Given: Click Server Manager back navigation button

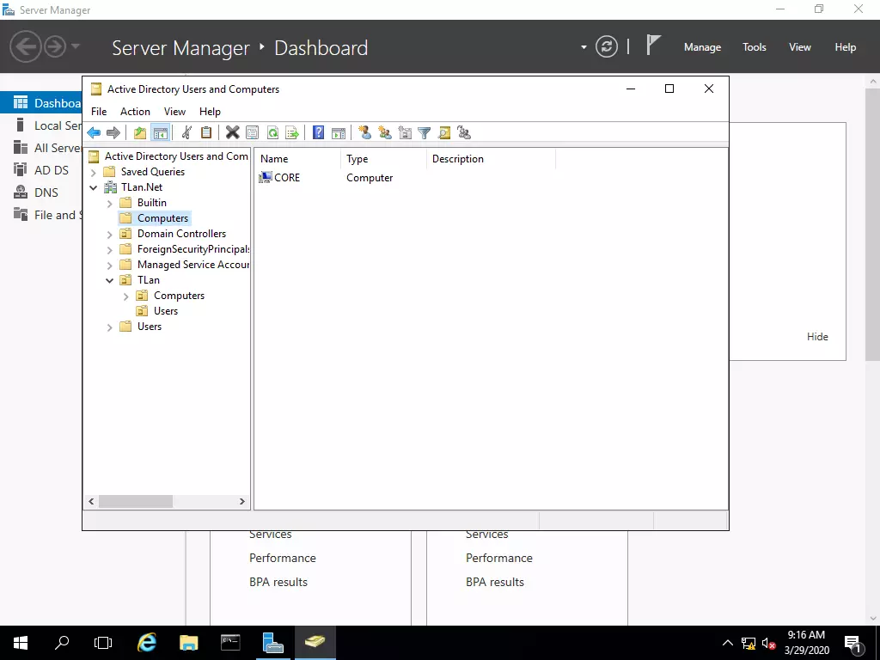Looking at the screenshot, I should (x=25, y=46).
